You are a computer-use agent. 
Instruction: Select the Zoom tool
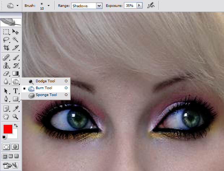(15, 117)
